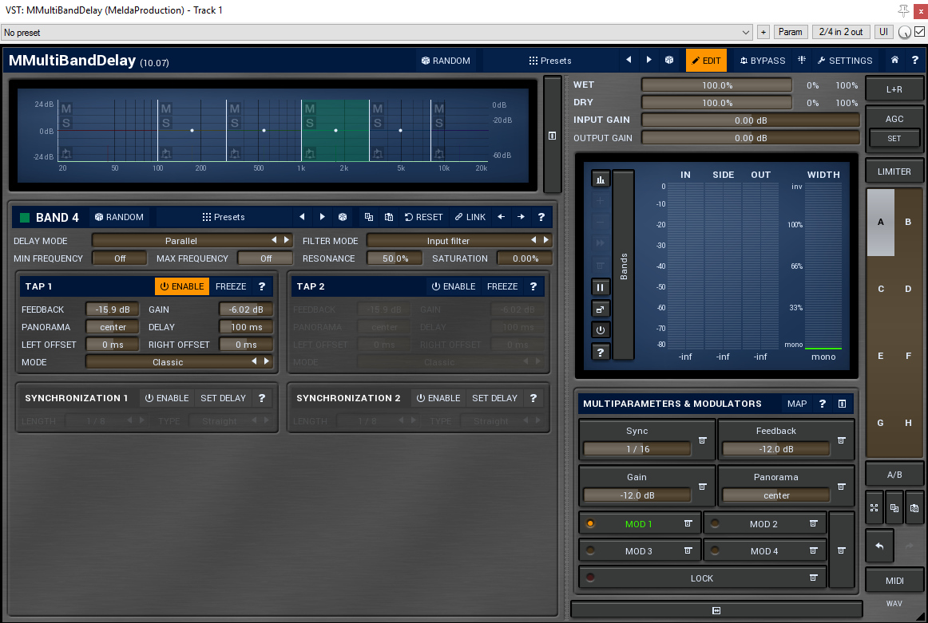928x623 pixels.
Task: Enable SYNCHRONIZATION 2
Action: 438,398
